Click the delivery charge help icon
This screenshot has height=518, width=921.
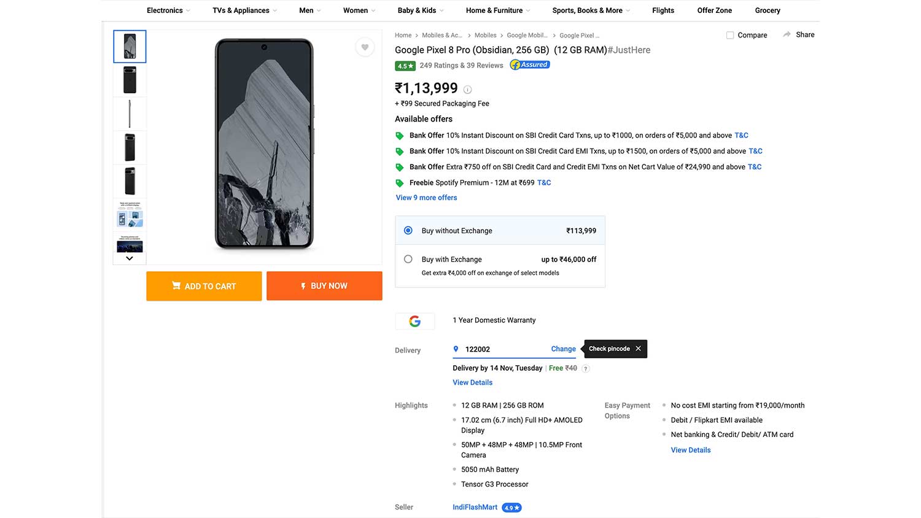586,369
